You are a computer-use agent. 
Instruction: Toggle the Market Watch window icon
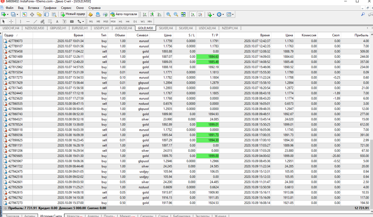point(25,14)
